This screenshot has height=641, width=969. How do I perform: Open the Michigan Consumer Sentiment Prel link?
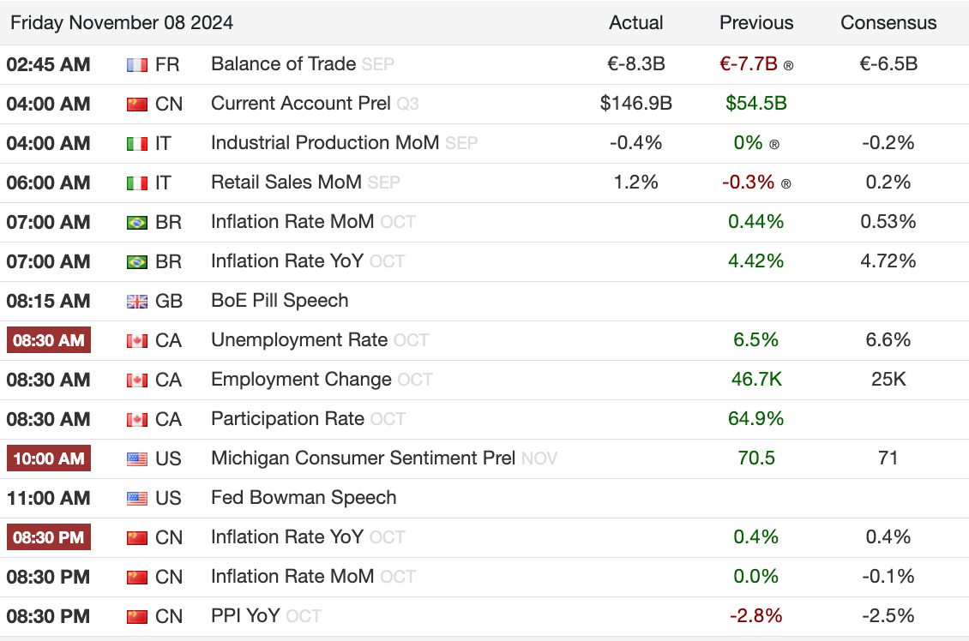point(363,458)
